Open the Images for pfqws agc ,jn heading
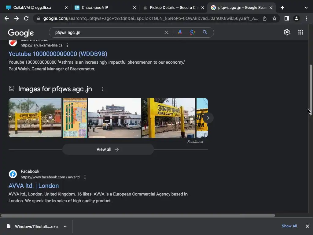 pyautogui.click(x=55, y=89)
